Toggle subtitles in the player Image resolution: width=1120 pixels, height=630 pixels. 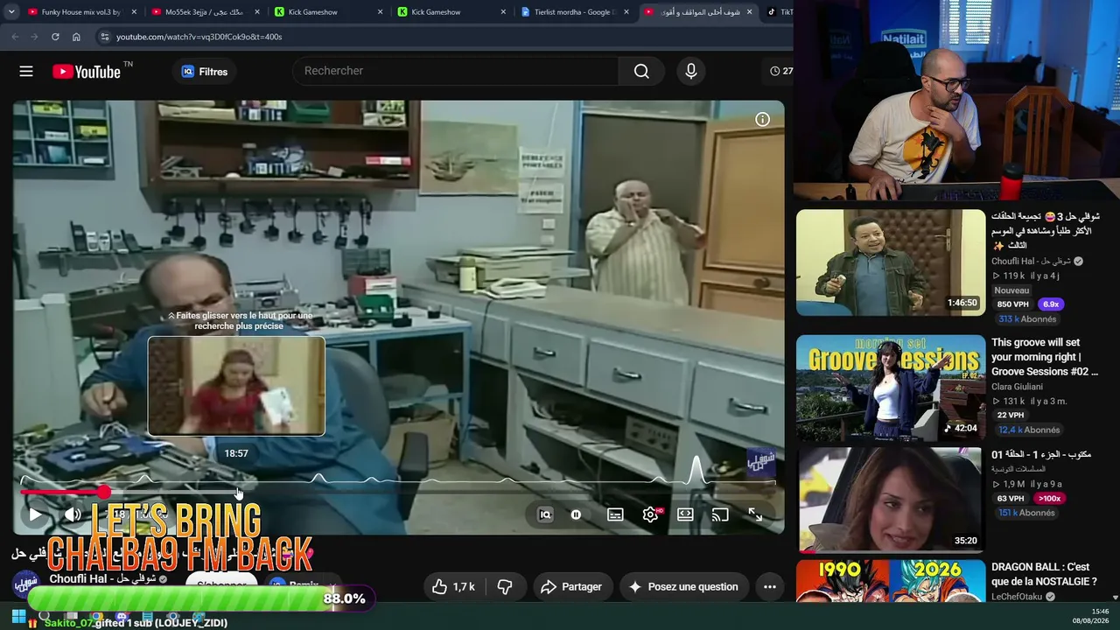[615, 514]
